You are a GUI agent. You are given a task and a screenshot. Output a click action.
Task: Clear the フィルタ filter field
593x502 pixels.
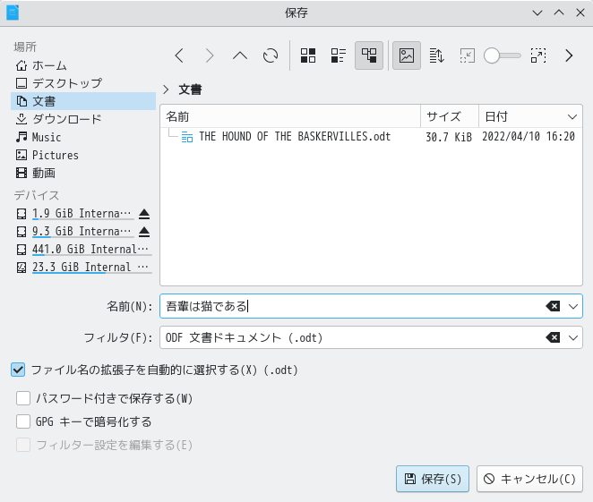(x=553, y=337)
